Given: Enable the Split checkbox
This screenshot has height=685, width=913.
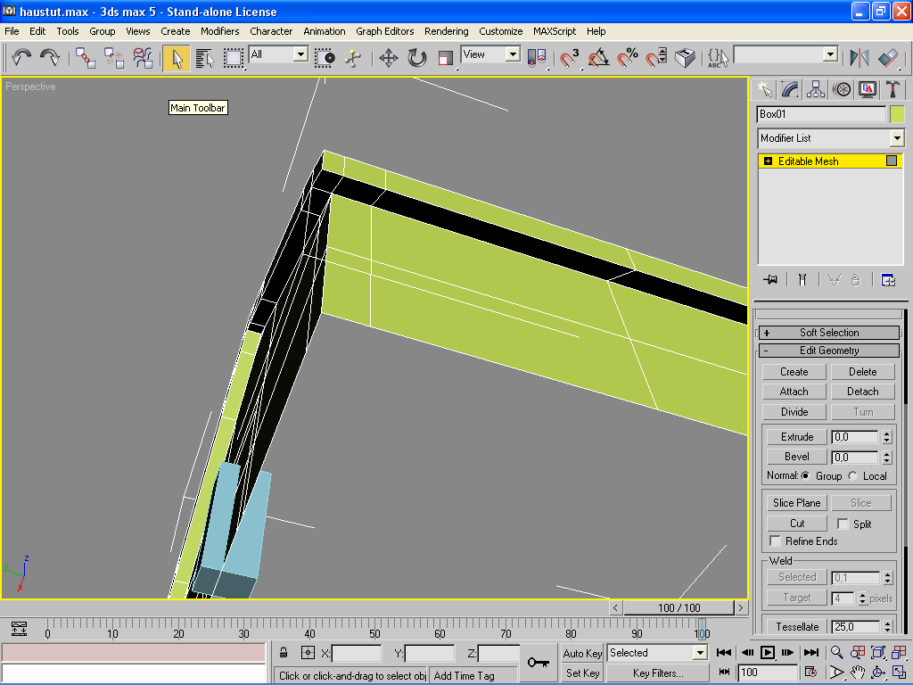Looking at the screenshot, I should (x=843, y=524).
